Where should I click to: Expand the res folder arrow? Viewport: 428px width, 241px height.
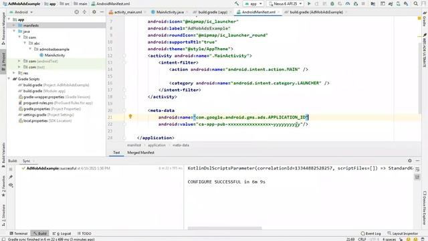coord(14,73)
